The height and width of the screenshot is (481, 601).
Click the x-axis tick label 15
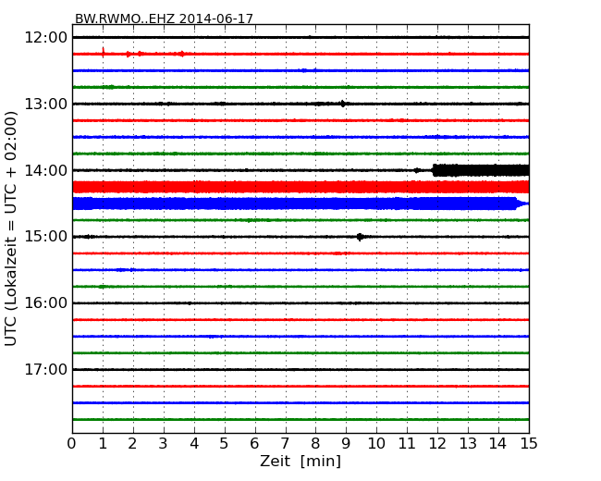click(529, 444)
